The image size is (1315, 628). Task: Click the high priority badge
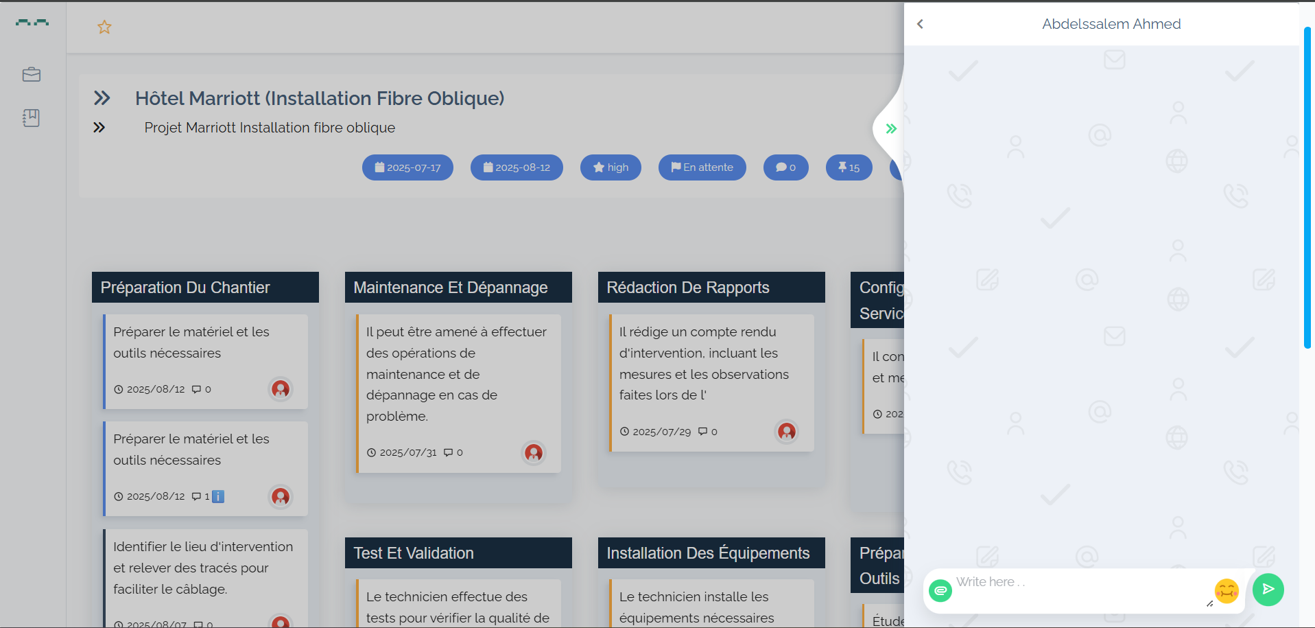(611, 167)
